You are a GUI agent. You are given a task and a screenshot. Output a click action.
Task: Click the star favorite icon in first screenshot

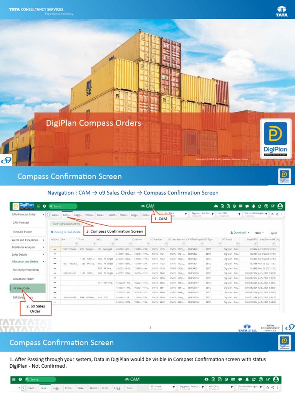(x=272, y=214)
